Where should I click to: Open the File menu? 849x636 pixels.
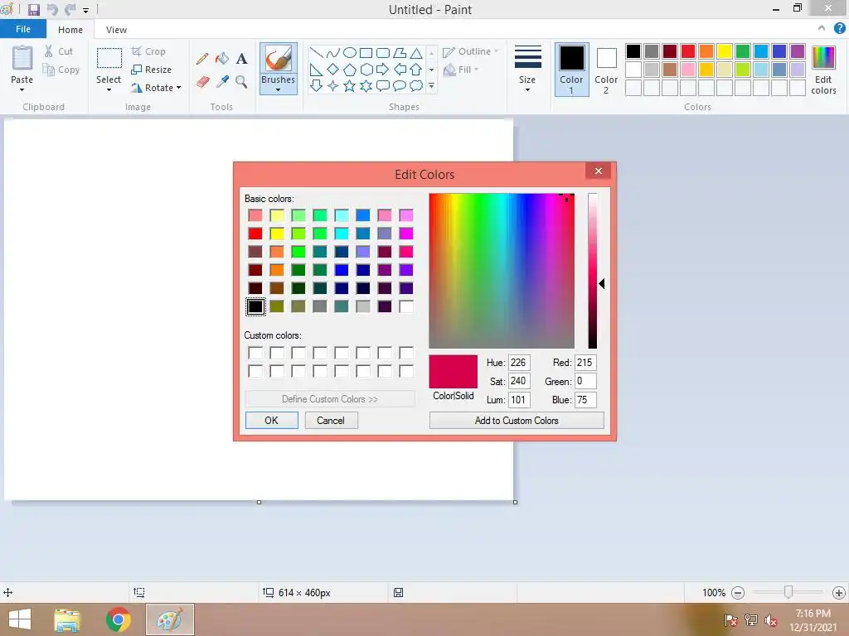[x=22, y=29]
